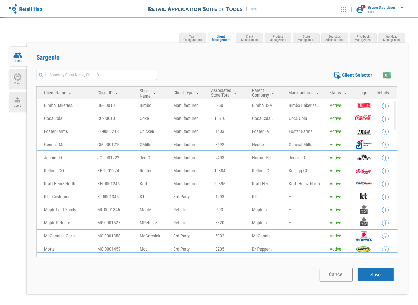Open the Client Selector
This screenshot has width=418, height=305.
tap(353, 75)
